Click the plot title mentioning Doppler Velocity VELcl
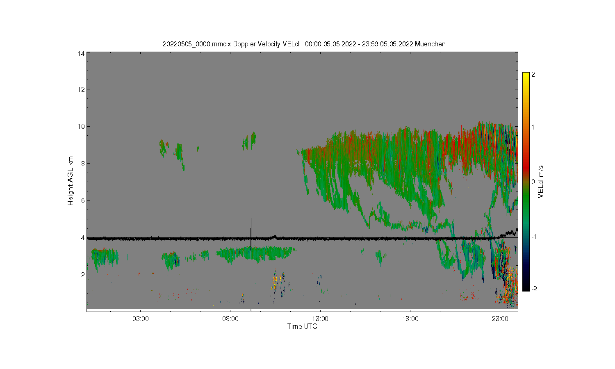 [x=304, y=44]
